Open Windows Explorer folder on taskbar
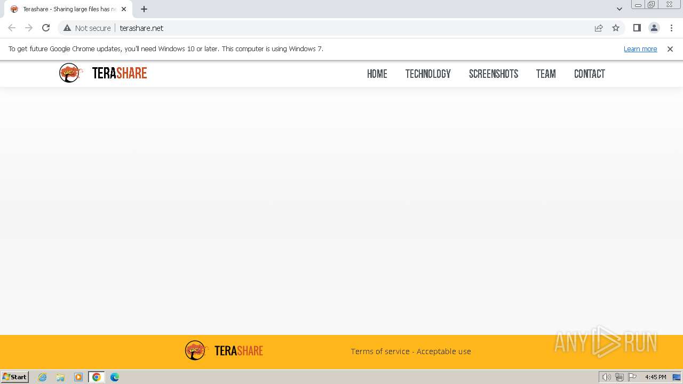Screen dimensions: 683x384 60,377
